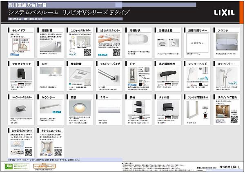The width and height of the screenshot is (245, 173).
Task: Click the QR code in the バスルームサイト card
Action: 29,153
